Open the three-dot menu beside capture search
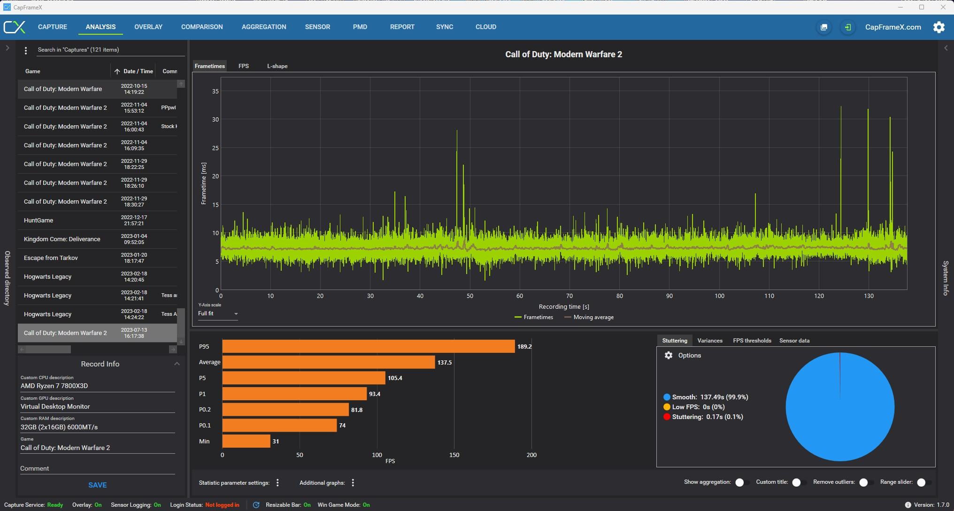This screenshot has width=954, height=511. [x=26, y=50]
